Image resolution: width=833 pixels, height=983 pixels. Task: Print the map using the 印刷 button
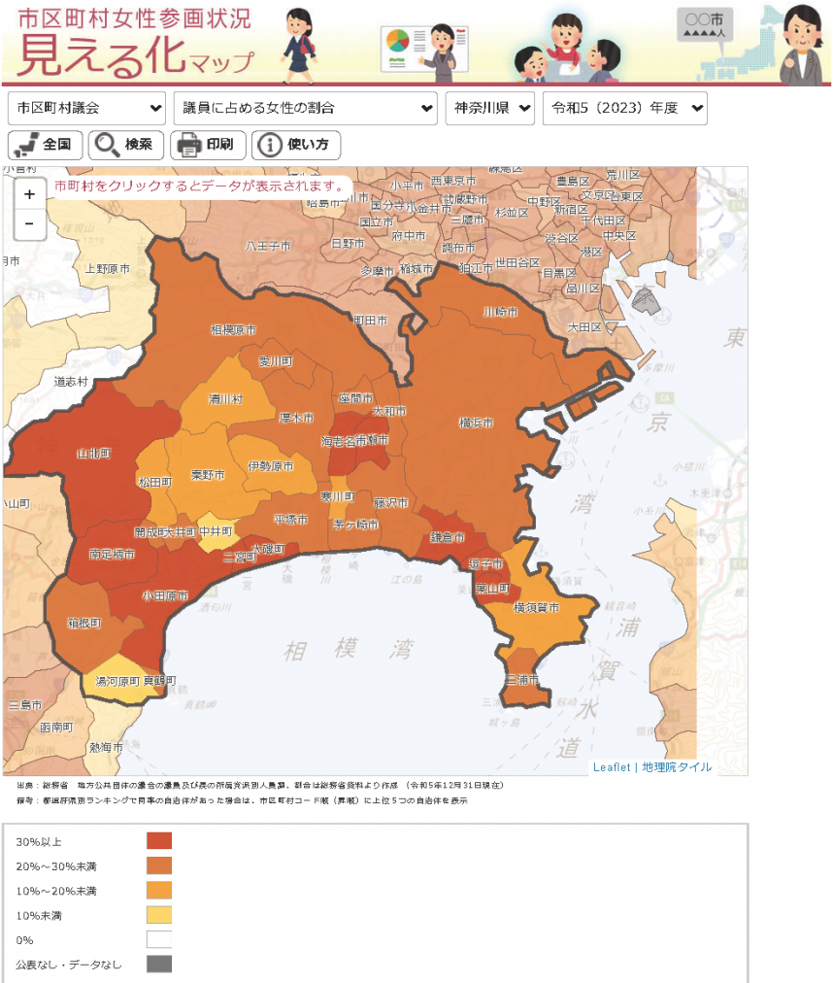207,145
